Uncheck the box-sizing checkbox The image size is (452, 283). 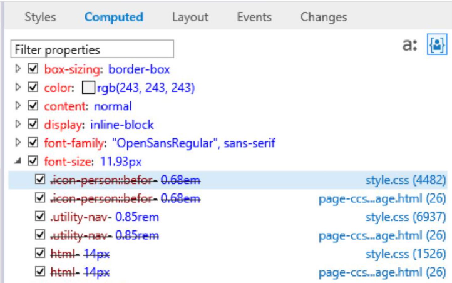(33, 69)
